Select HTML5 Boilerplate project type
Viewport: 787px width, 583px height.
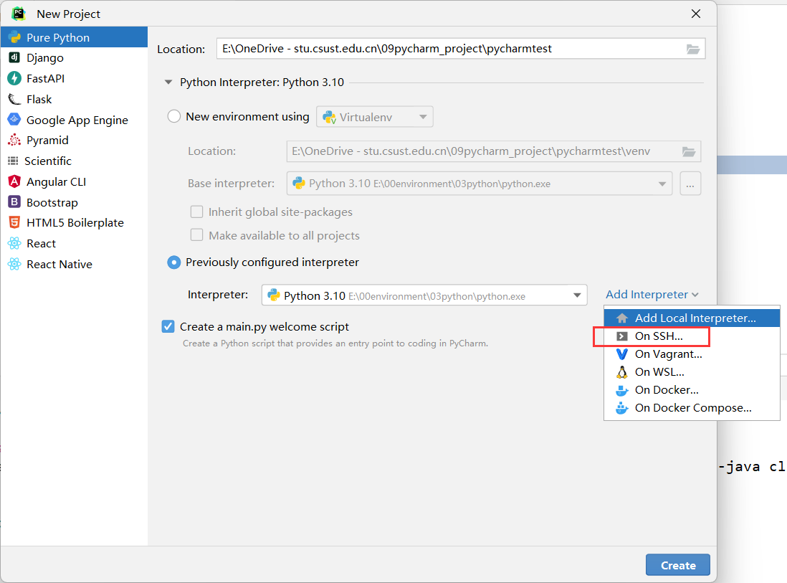point(75,222)
